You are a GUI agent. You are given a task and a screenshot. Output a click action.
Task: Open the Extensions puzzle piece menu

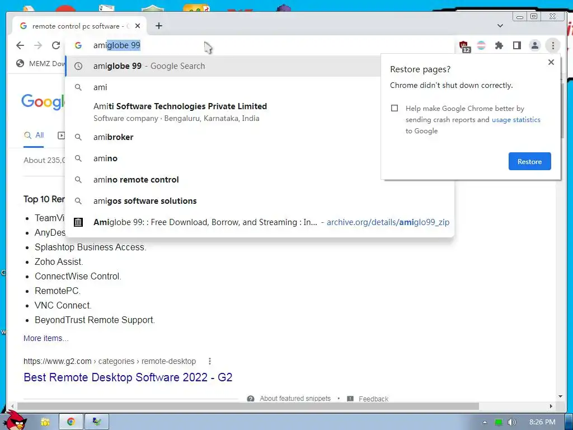[x=499, y=45]
